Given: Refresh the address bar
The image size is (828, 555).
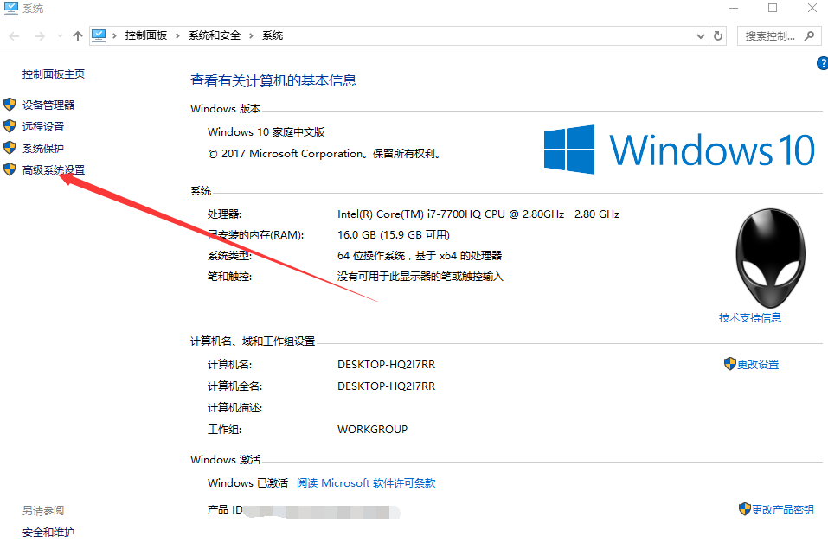Looking at the screenshot, I should 717,35.
